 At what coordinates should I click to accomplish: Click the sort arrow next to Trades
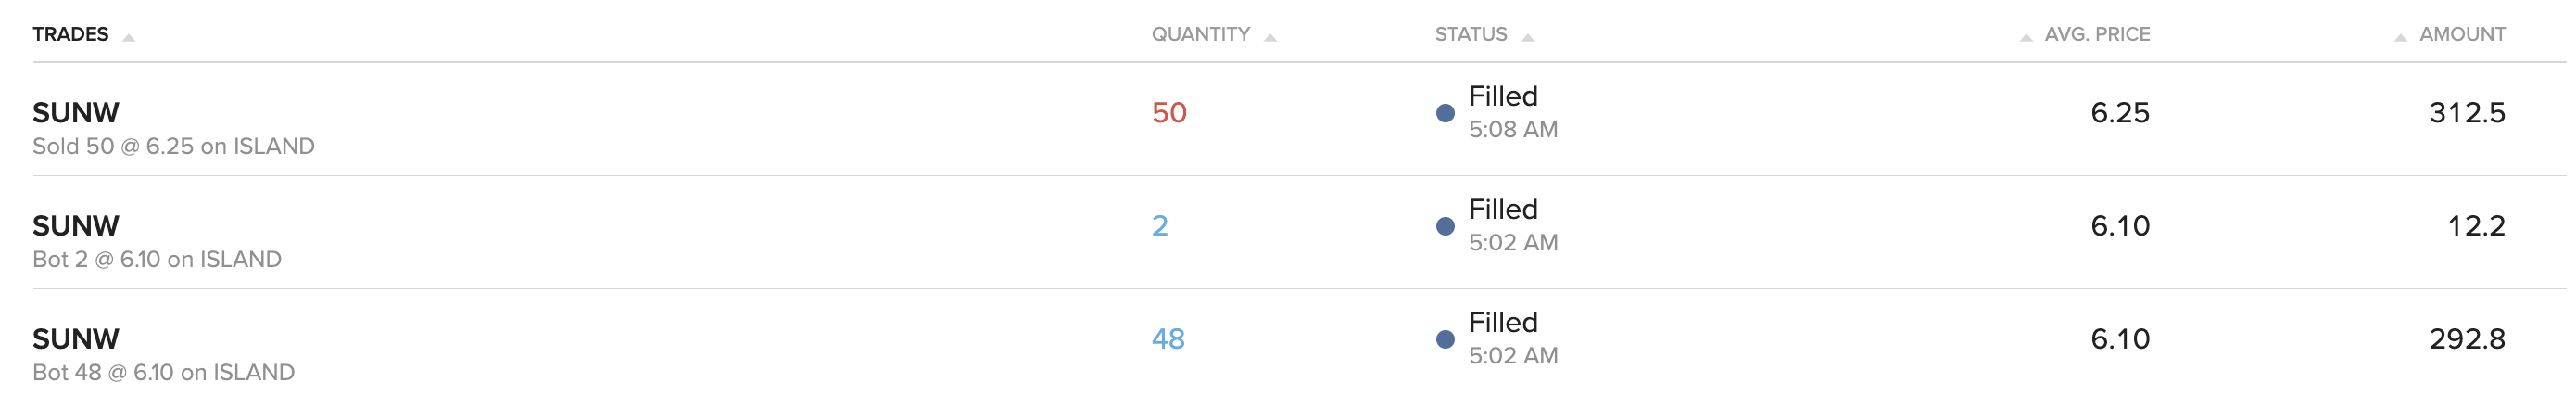(128, 38)
